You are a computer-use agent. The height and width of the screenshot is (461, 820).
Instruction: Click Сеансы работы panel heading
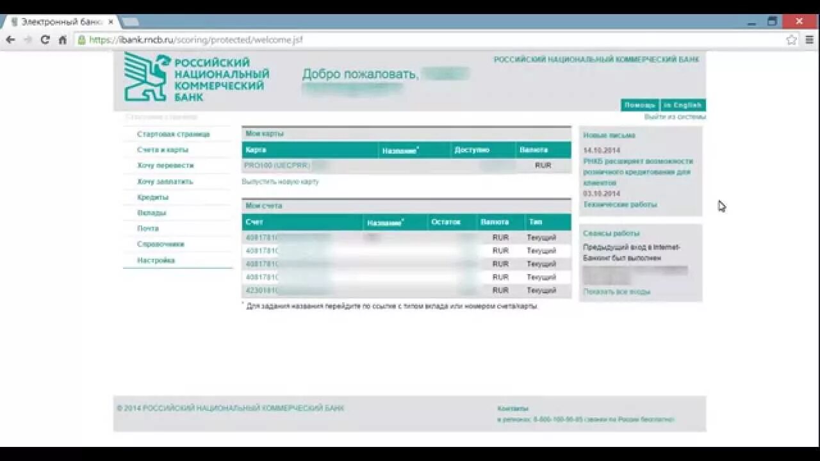point(611,234)
